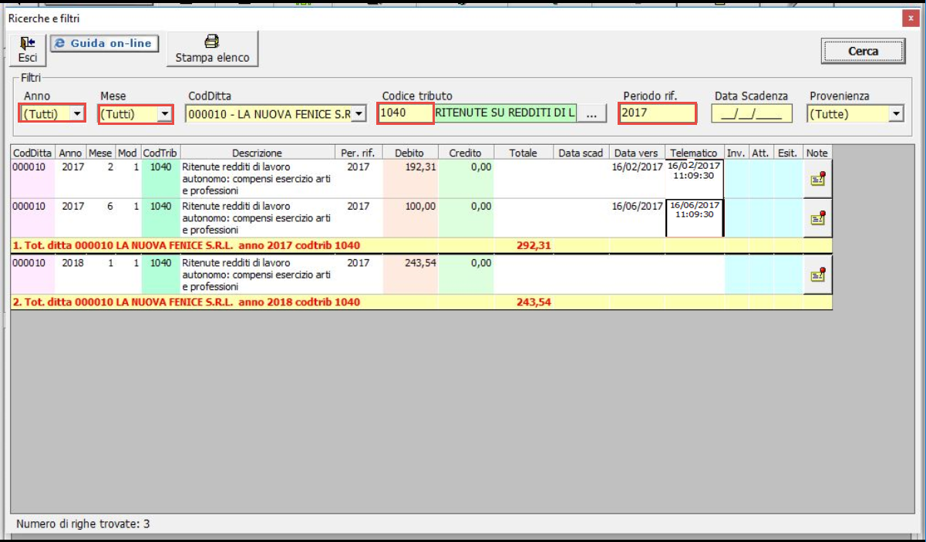Click the Telematico column header
926x542 pixels.
(694, 153)
